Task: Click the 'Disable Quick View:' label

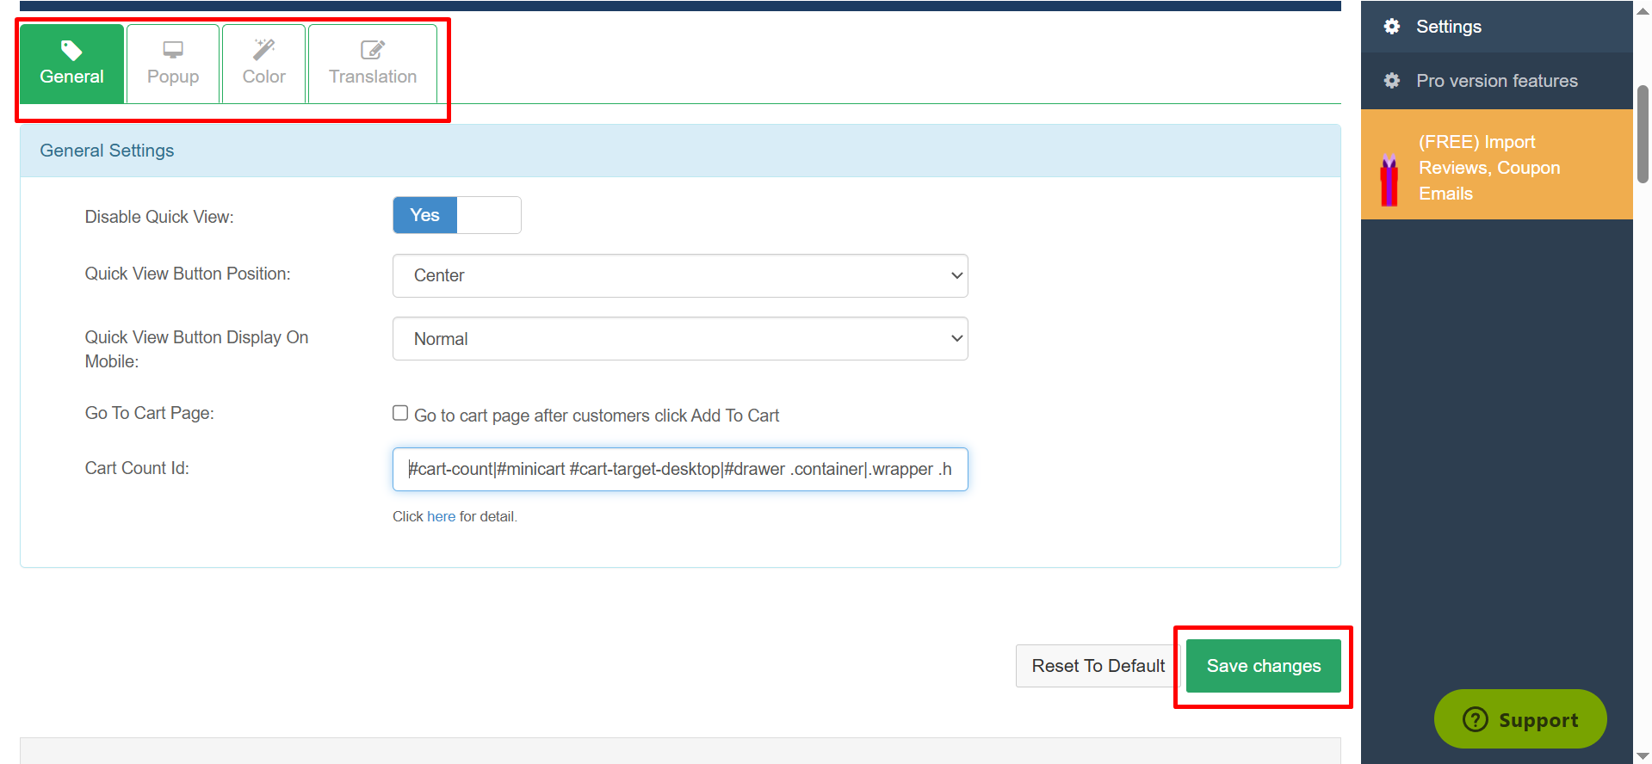Action: click(x=159, y=217)
